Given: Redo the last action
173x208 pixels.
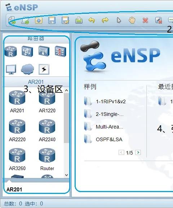Looking at the screenshot, I should (105, 20).
